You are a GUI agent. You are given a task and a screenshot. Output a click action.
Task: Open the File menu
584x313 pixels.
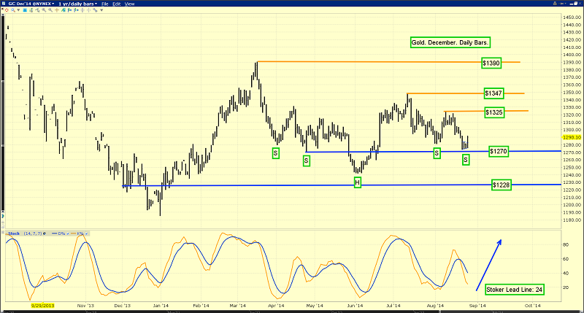pos(106,4)
